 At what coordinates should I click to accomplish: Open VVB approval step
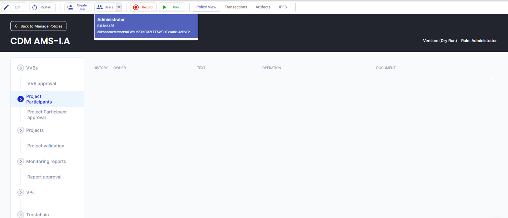pos(42,83)
